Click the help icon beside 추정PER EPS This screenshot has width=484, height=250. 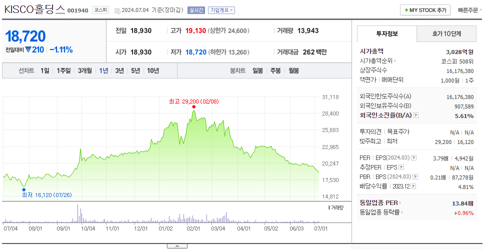coord(401,167)
